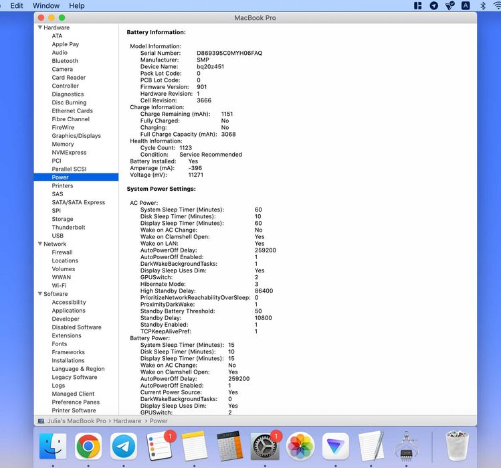Collapse the Network section triangle
The image size is (501, 468).
pyautogui.click(x=40, y=244)
